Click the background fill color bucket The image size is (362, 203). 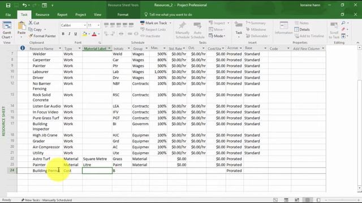coord(85,34)
